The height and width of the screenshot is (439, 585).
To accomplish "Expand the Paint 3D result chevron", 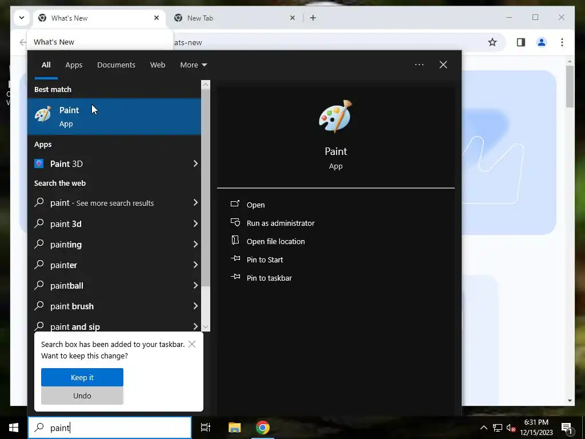I will point(195,163).
